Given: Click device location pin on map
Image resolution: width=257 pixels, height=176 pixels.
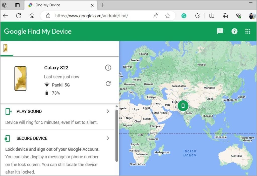Looking at the screenshot, I should (x=183, y=106).
